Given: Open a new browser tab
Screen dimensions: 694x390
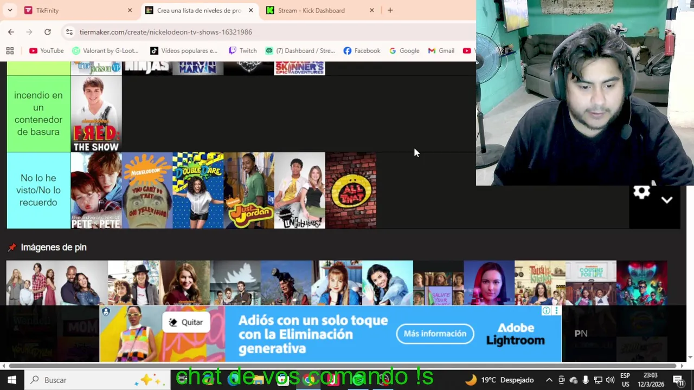Looking at the screenshot, I should (390, 10).
